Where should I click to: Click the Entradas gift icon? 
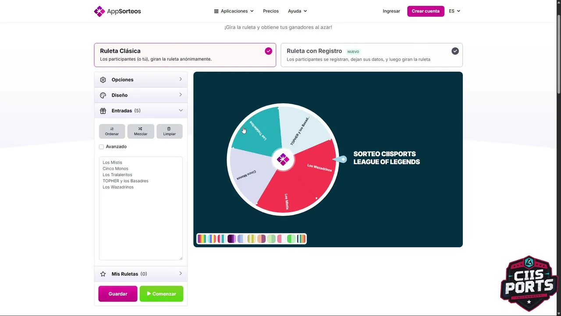tap(103, 111)
